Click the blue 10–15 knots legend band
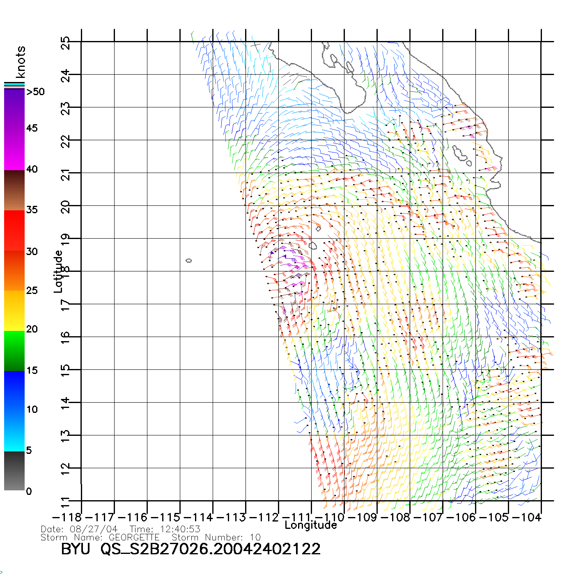Image resolution: width=583 pixels, height=574 pixels. click(x=14, y=390)
